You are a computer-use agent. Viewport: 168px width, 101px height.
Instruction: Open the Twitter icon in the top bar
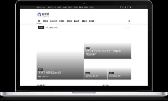coord(125,7)
